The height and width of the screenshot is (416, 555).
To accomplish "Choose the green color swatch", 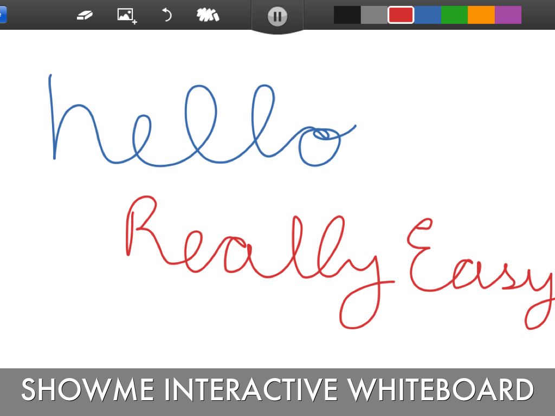I will [454, 15].
